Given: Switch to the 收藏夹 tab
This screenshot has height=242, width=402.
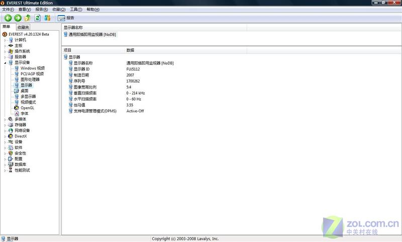Looking at the screenshot, I should pos(23,27).
